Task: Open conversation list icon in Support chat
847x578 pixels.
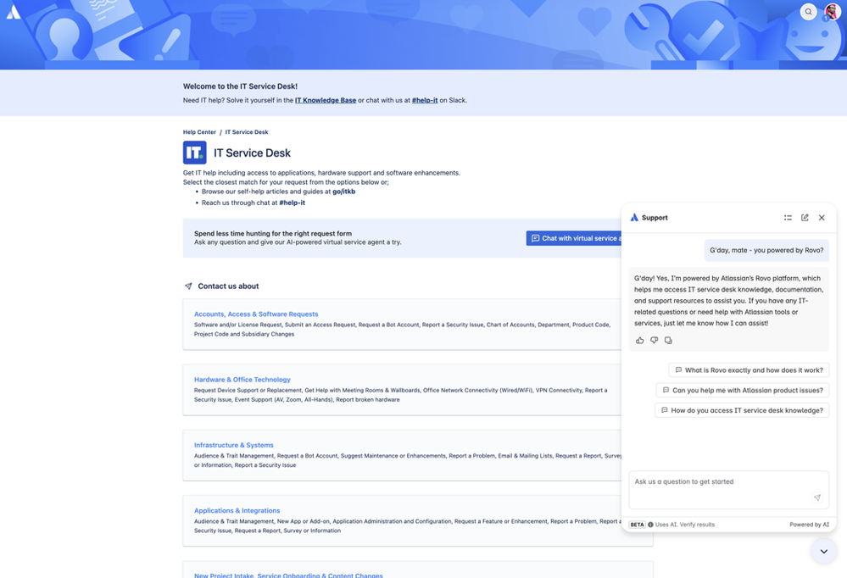Action: [788, 218]
